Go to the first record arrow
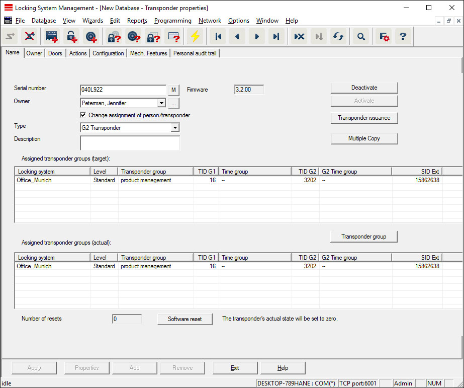464x388 pixels. pyautogui.click(x=218, y=37)
